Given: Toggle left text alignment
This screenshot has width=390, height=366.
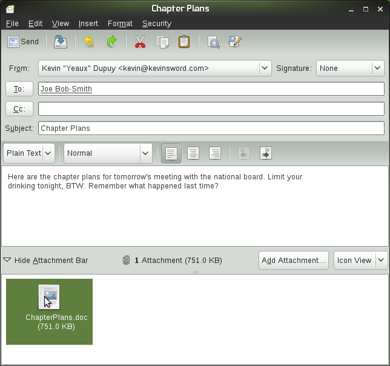Looking at the screenshot, I should [x=171, y=153].
